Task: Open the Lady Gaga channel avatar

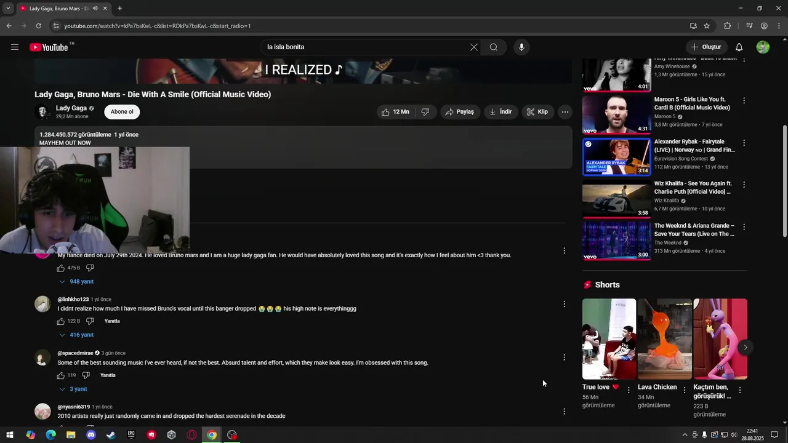Action: click(x=43, y=112)
